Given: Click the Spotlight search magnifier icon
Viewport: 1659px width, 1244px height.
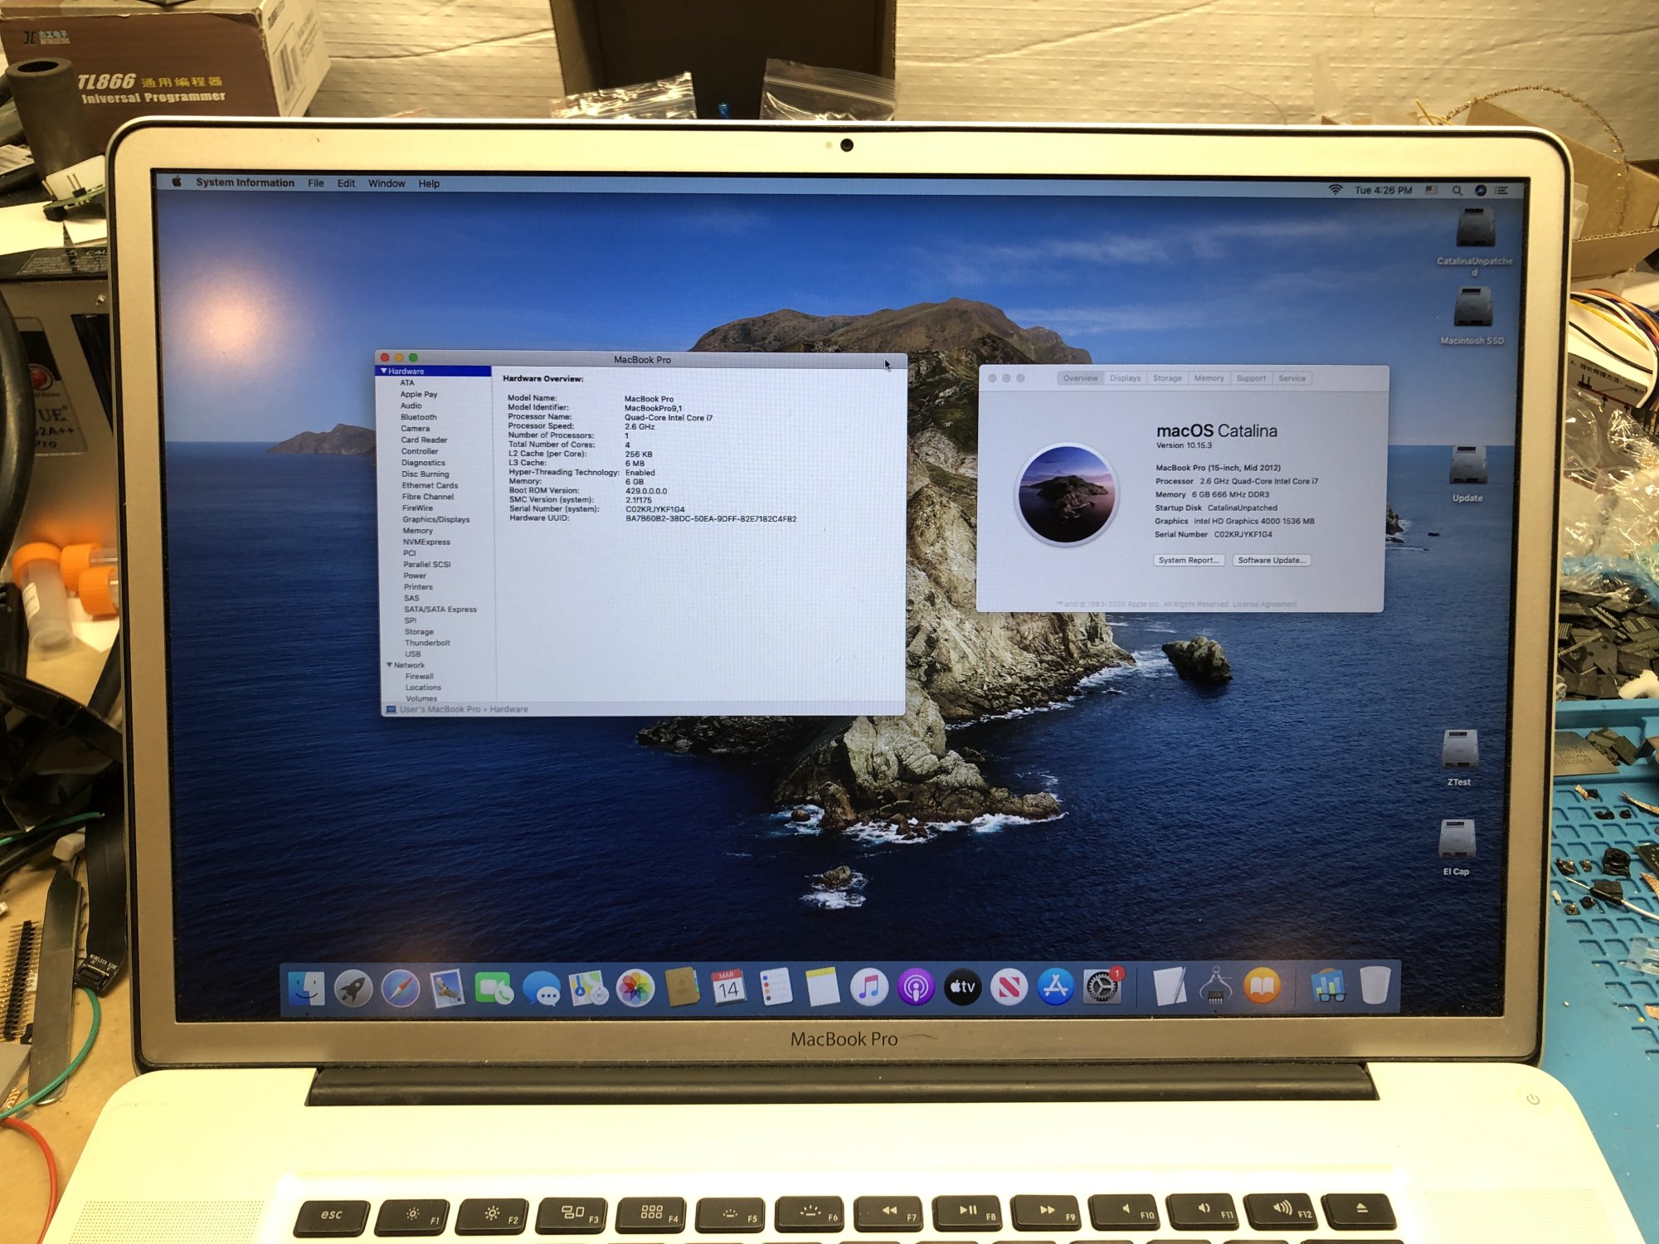Looking at the screenshot, I should [x=1457, y=191].
